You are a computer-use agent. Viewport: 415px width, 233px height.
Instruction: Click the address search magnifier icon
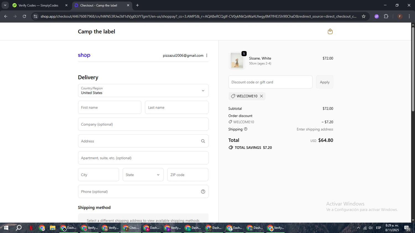[x=203, y=141]
